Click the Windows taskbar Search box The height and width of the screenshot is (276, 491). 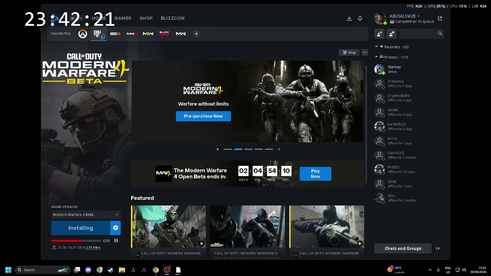(x=43, y=270)
